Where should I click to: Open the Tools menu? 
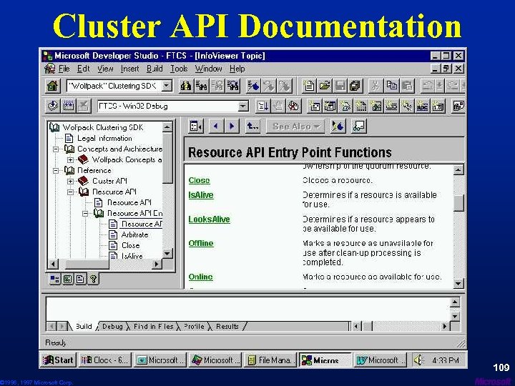coord(179,69)
